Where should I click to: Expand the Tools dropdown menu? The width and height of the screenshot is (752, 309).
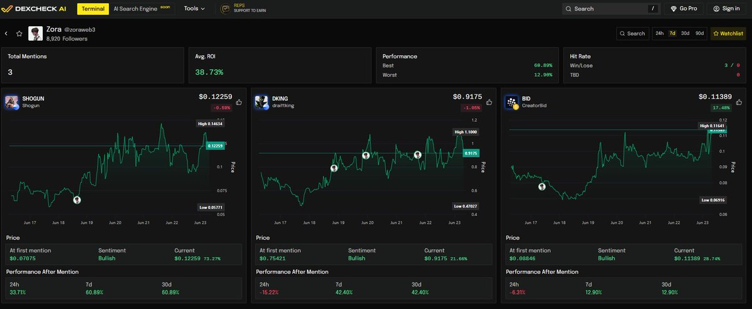pyautogui.click(x=194, y=9)
